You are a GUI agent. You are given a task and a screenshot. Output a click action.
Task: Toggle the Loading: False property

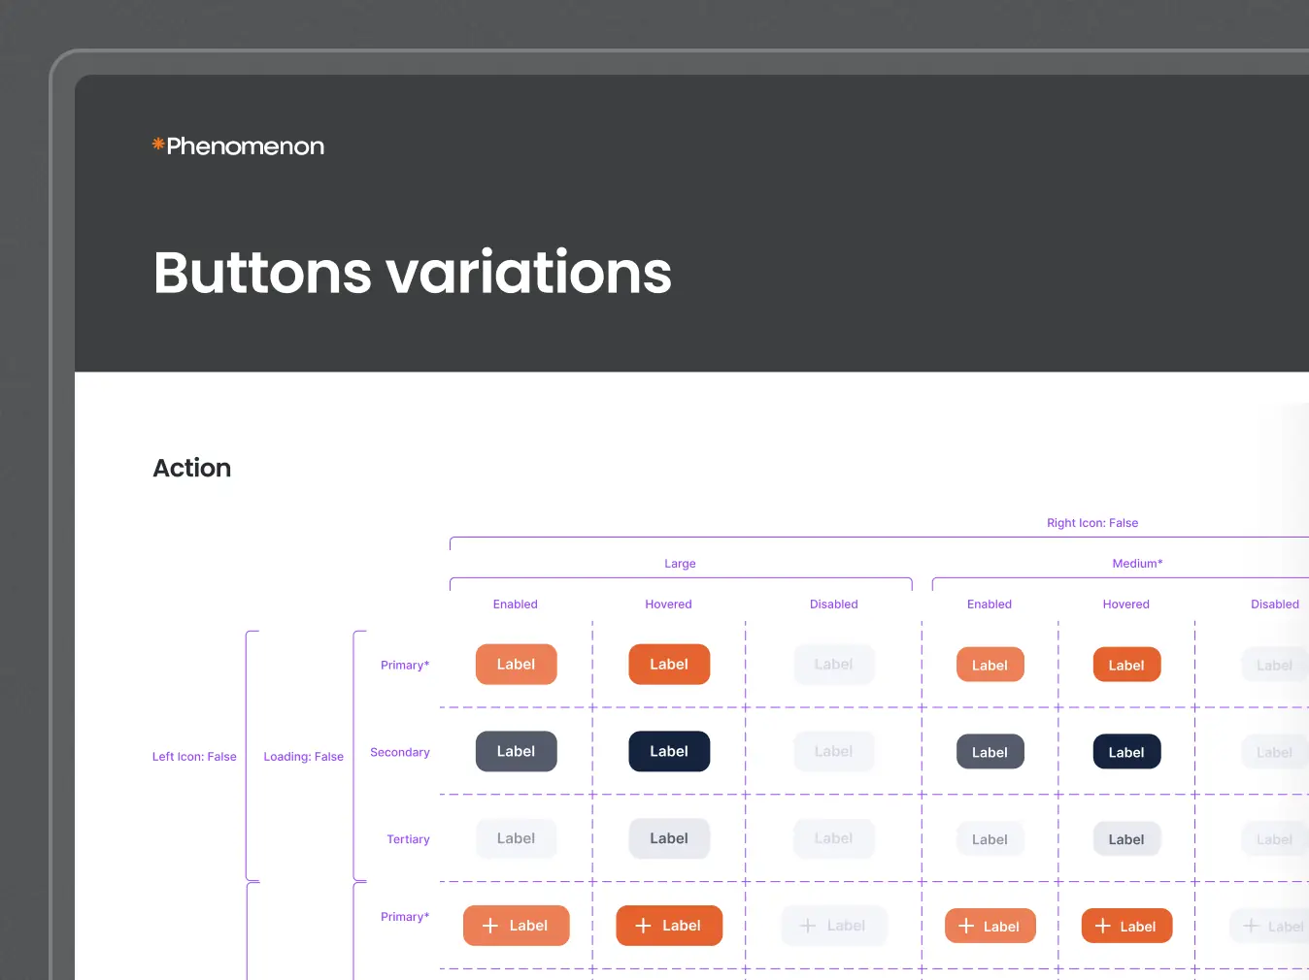[304, 756]
